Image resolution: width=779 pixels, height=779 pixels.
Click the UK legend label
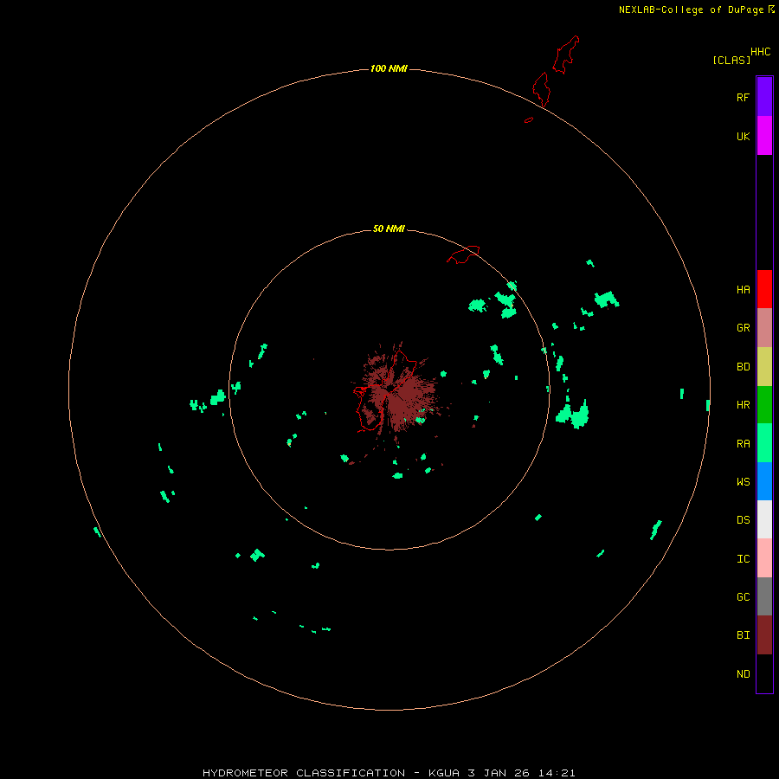tap(743, 136)
